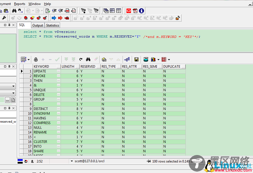
Task: Click the blue right arrow icon
Action: [54, 18]
